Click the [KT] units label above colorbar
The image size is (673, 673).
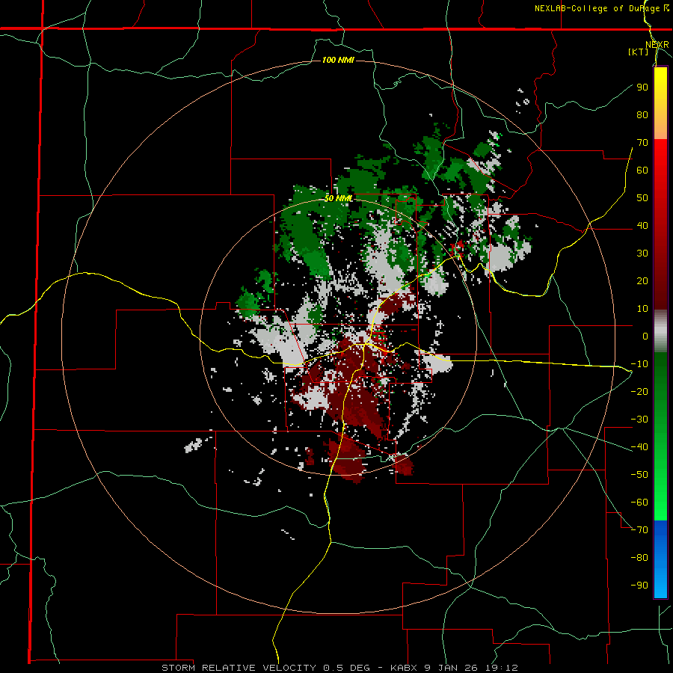point(639,52)
